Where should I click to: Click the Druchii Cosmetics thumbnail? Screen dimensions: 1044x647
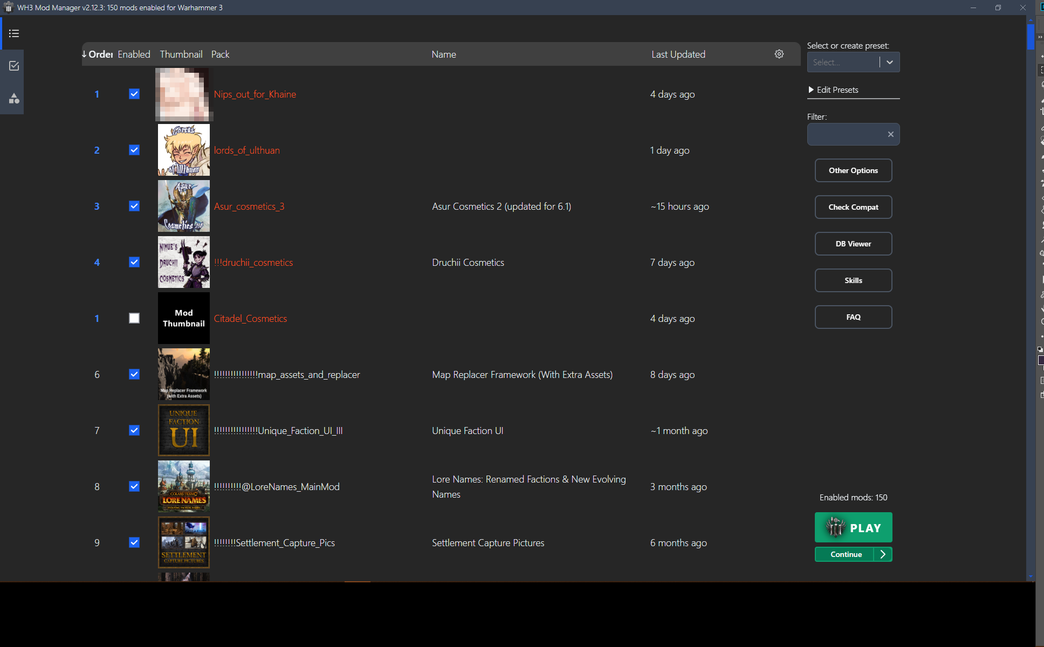pos(184,262)
